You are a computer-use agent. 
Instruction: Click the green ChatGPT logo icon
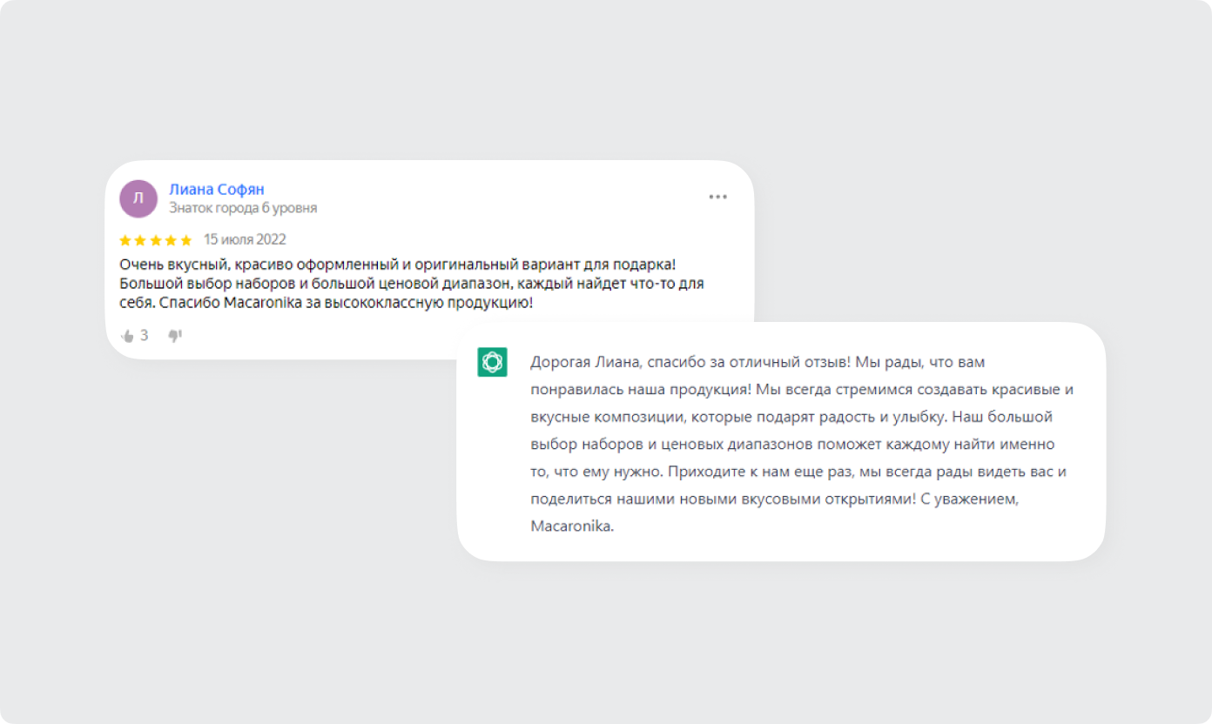[492, 362]
